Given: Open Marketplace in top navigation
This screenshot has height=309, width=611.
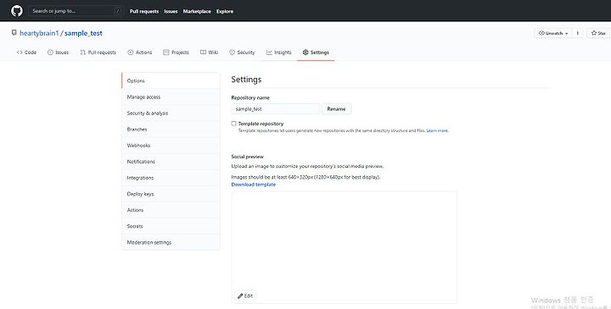Looking at the screenshot, I should click(197, 11).
